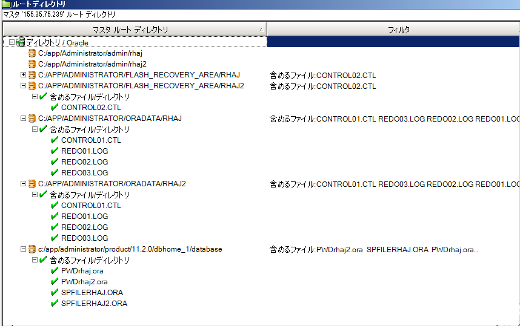The height and width of the screenshot is (326, 520).
Task: Click green check beside CONTROL02.CTL
Action: coord(55,107)
